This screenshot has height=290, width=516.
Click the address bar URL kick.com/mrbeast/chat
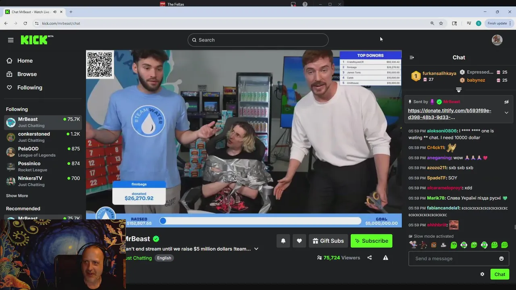click(x=61, y=23)
